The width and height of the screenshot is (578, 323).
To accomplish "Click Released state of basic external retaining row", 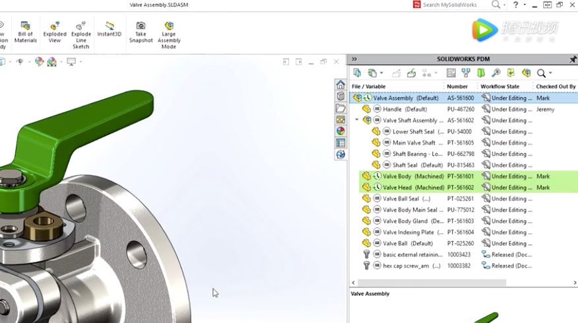I will point(507,254).
